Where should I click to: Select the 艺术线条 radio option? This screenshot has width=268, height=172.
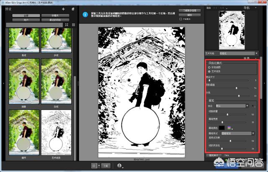tap(209, 71)
